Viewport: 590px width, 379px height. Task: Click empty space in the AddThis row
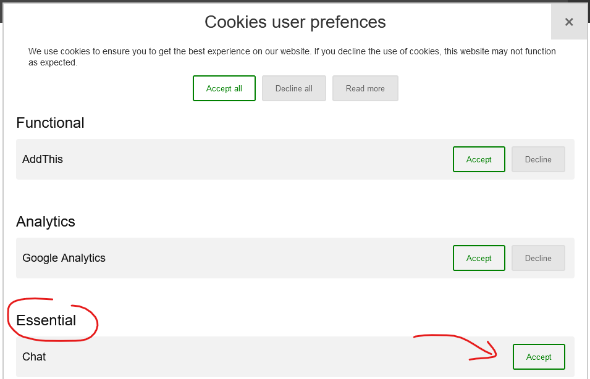click(256, 159)
